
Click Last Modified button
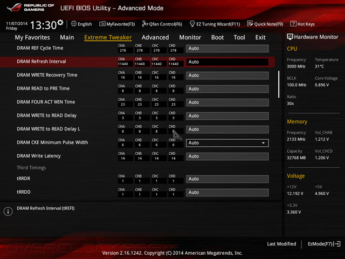click(x=281, y=244)
